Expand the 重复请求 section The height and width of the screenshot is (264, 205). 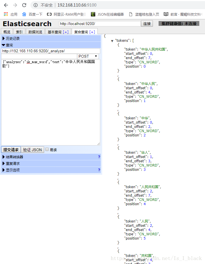[51, 163]
